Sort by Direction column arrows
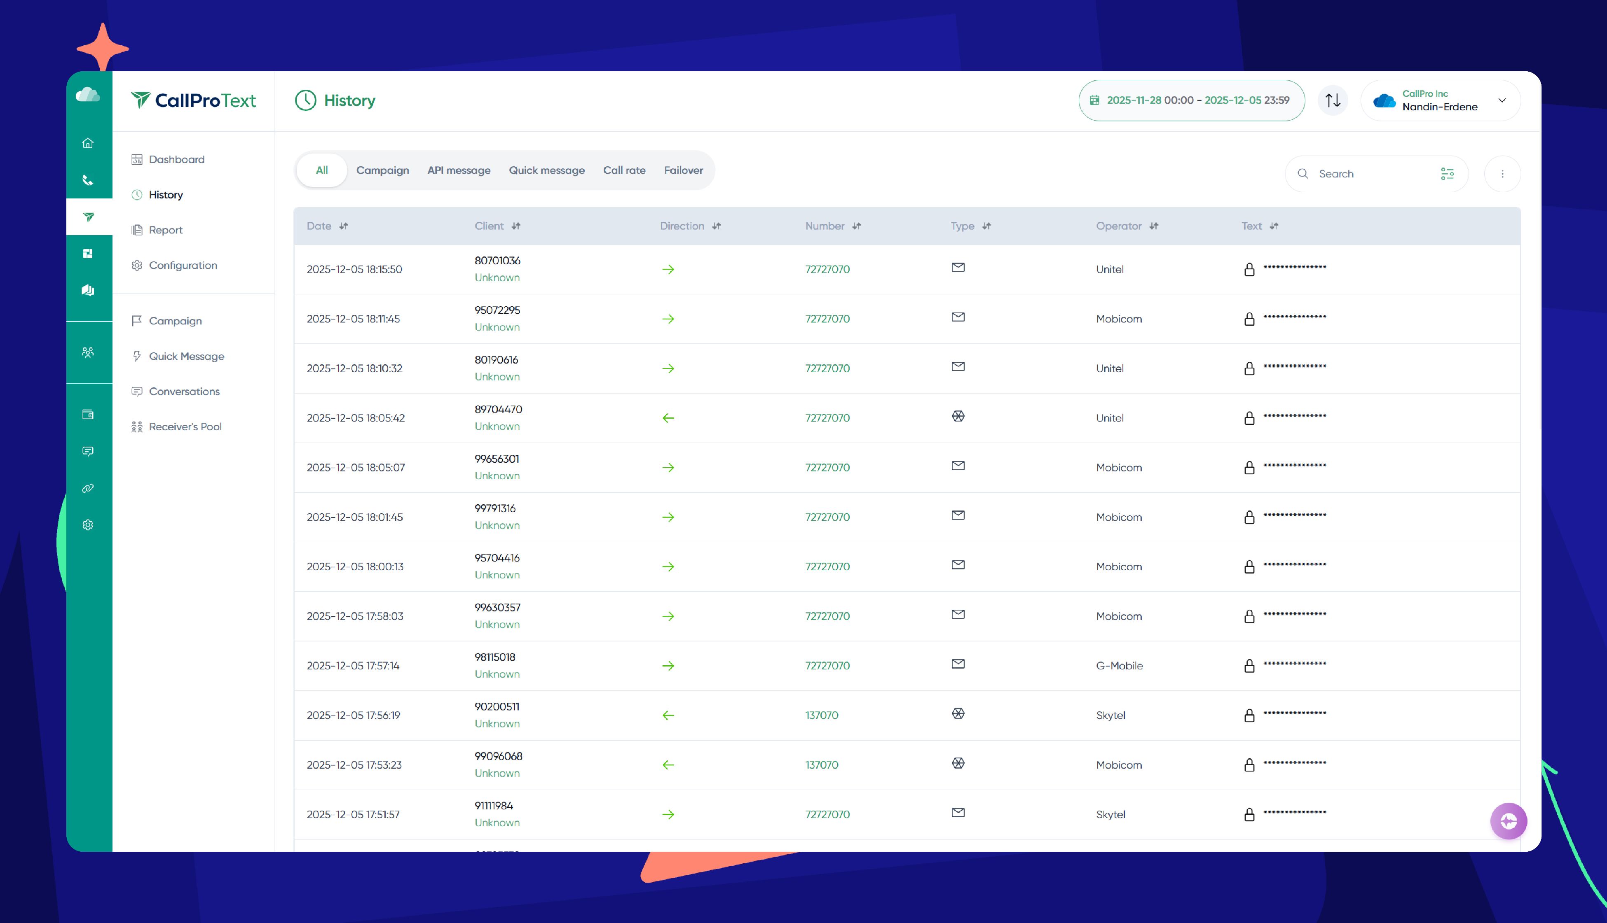1607x923 pixels. (x=716, y=226)
